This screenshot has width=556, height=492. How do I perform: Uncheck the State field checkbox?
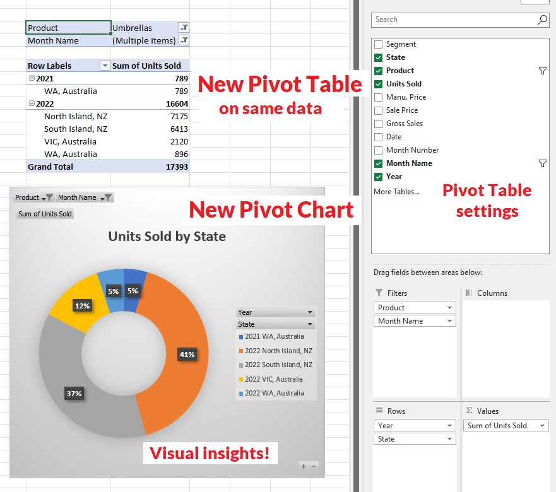pyautogui.click(x=379, y=57)
